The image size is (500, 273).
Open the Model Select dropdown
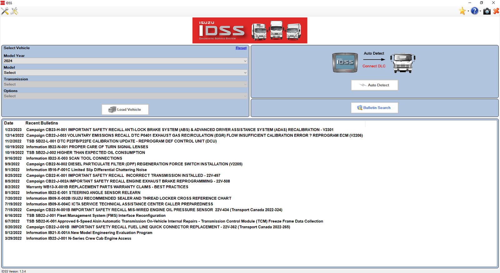(x=125, y=73)
